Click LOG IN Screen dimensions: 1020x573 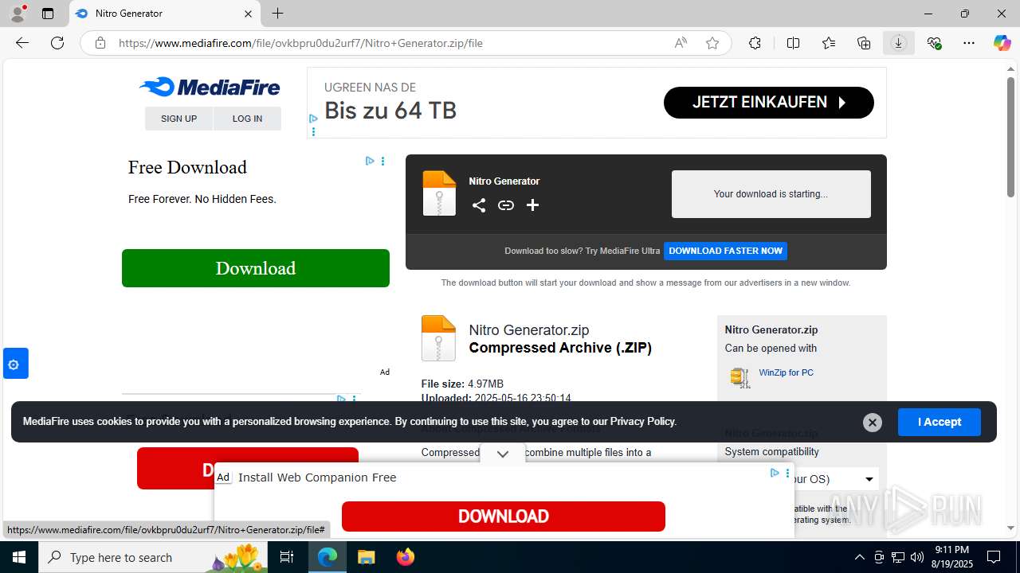click(x=247, y=119)
